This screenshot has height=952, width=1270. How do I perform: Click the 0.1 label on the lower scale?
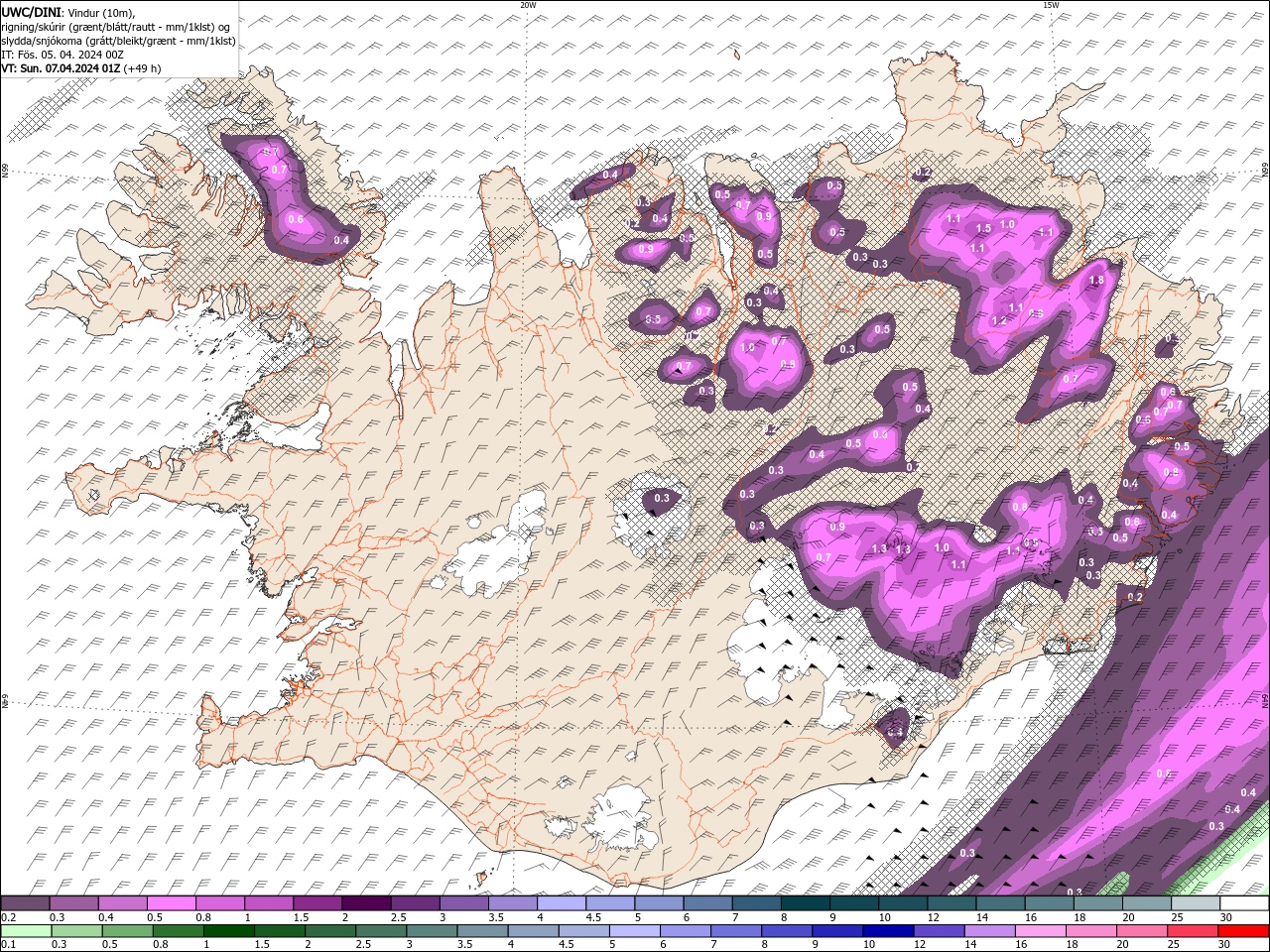coord(8,944)
